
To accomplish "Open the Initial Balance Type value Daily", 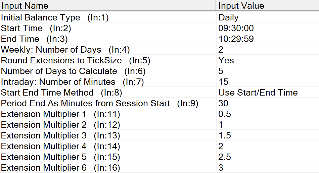I will point(228,17).
